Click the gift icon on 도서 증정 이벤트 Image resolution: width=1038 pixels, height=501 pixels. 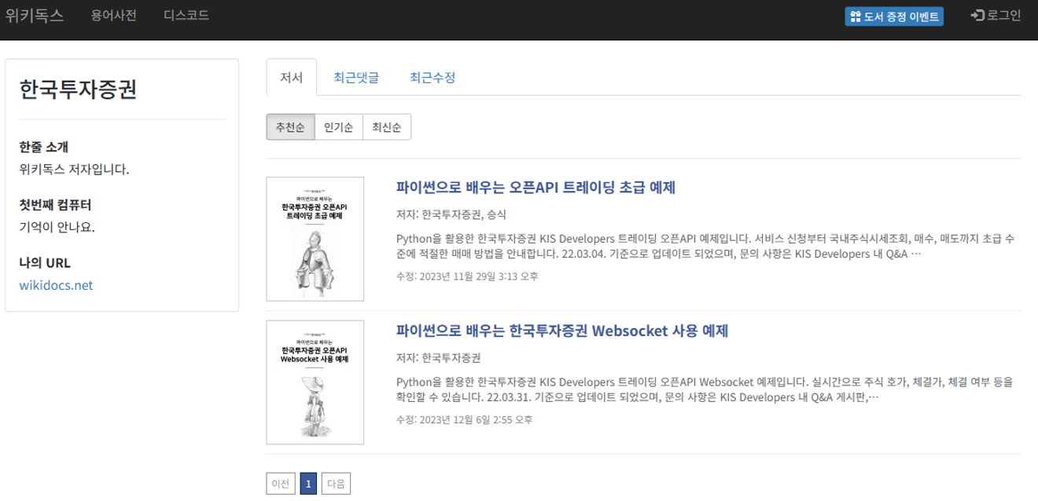click(856, 16)
